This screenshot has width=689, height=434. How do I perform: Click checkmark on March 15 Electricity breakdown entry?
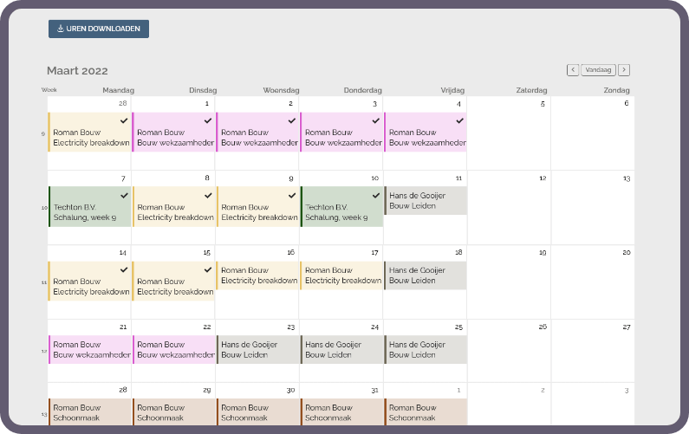coord(208,269)
